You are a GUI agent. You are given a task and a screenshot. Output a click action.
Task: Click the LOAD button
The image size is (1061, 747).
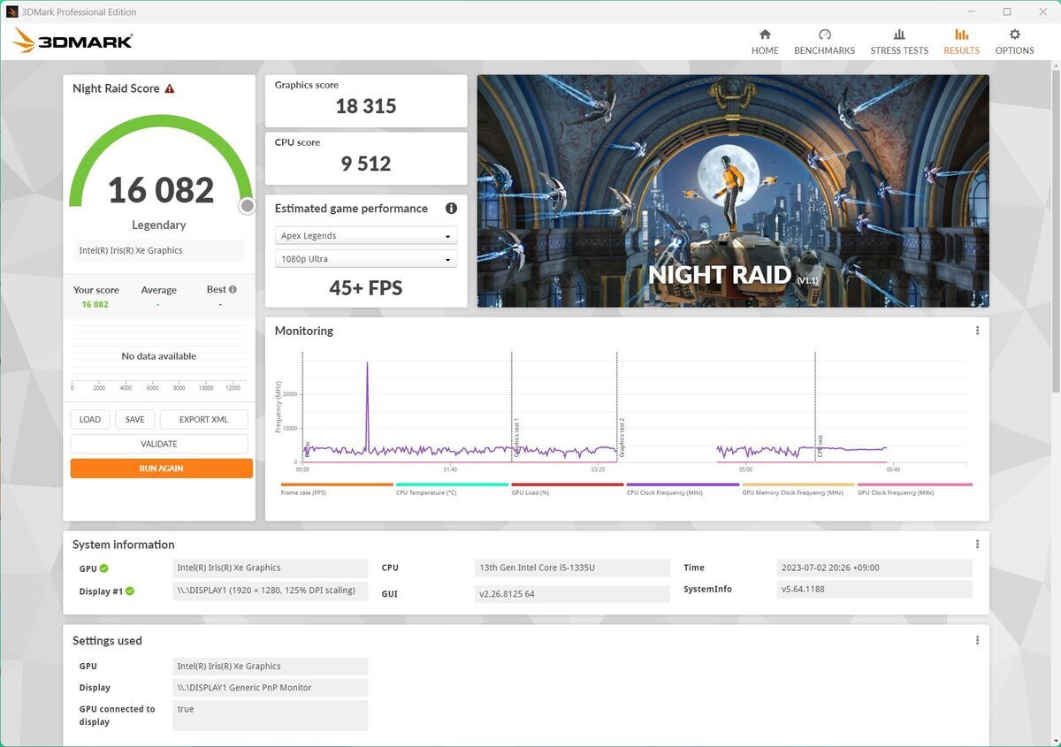click(x=90, y=419)
